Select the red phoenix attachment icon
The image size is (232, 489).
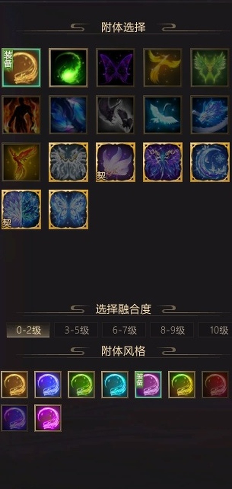[x=21, y=162]
